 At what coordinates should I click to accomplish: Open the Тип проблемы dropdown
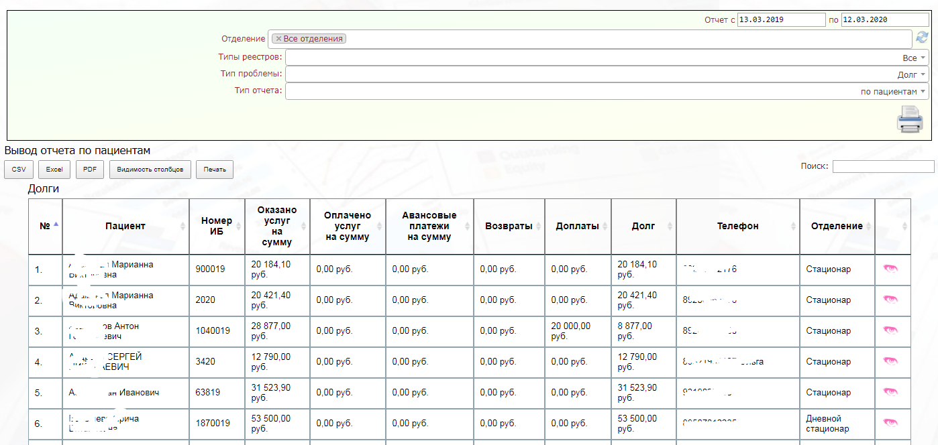pos(607,74)
